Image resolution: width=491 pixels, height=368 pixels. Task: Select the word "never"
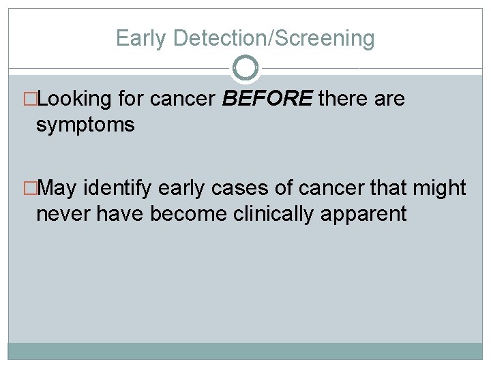tap(63, 215)
